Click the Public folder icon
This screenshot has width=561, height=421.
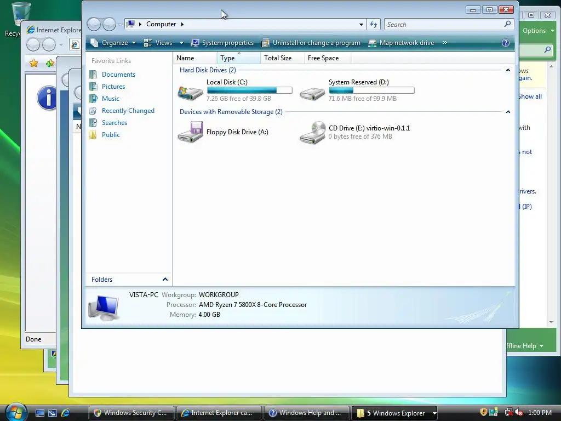(93, 135)
